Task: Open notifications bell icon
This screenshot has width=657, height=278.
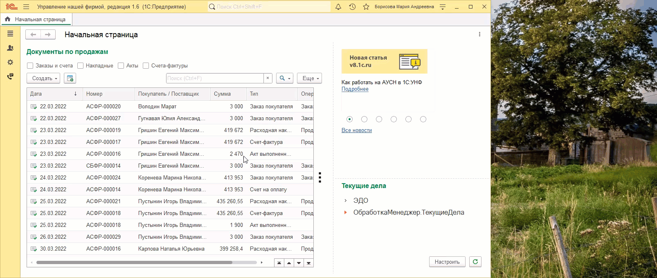Action: [338, 7]
